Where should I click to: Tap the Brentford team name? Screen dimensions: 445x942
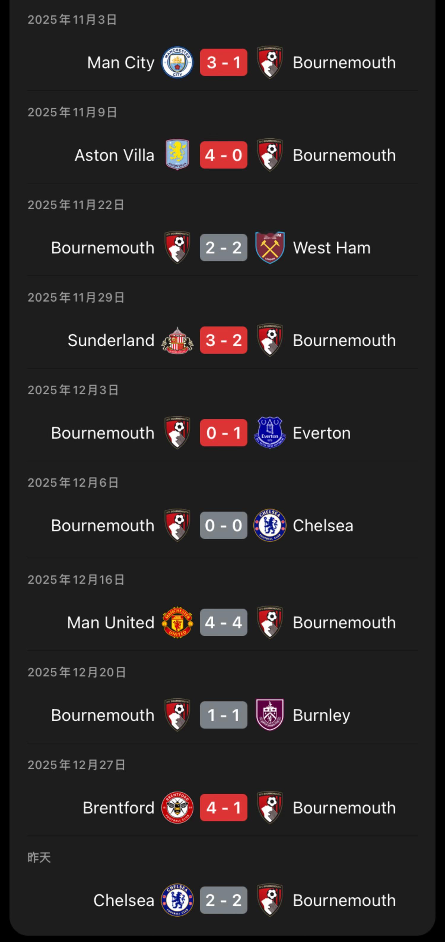(x=118, y=808)
